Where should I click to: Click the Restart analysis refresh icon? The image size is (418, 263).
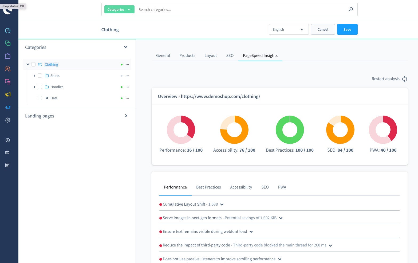pyautogui.click(x=405, y=79)
